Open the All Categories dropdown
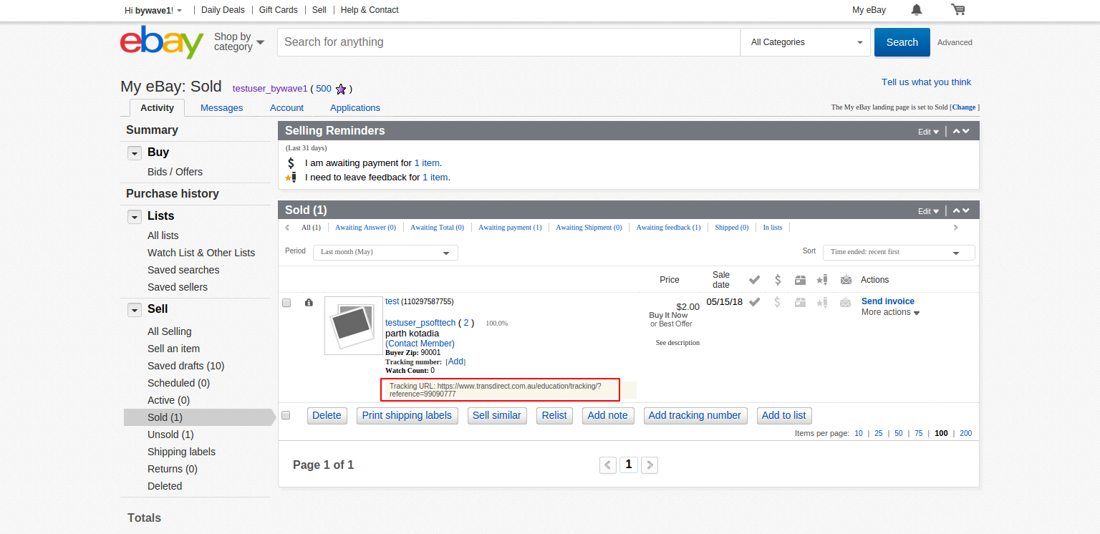Viewport: 1100px width, 534px height. [x=806, y=42]
